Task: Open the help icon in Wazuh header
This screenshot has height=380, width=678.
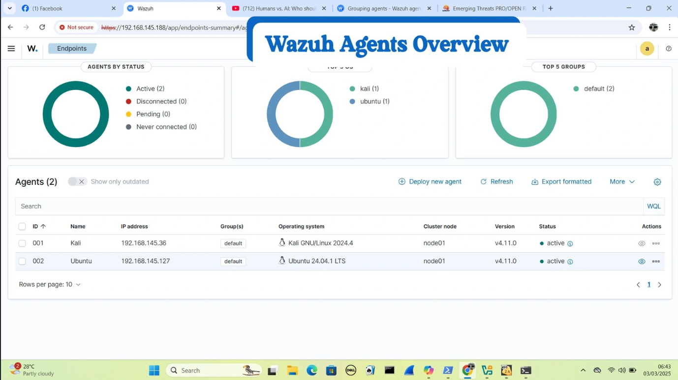Action: pos(669,49)
